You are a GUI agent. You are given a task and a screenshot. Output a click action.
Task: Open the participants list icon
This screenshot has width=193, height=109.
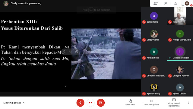point(156,3)
